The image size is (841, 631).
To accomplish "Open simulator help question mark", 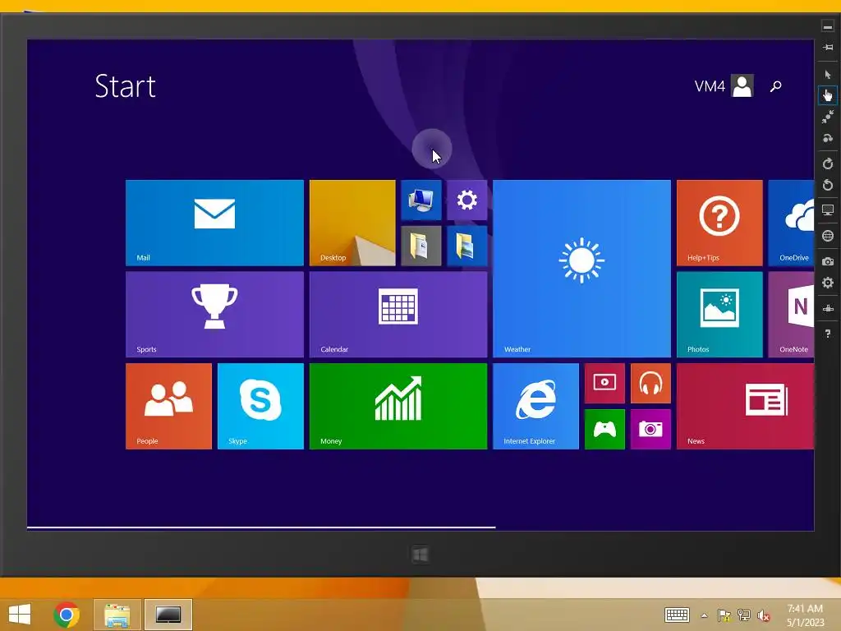I will click(828, 334).
